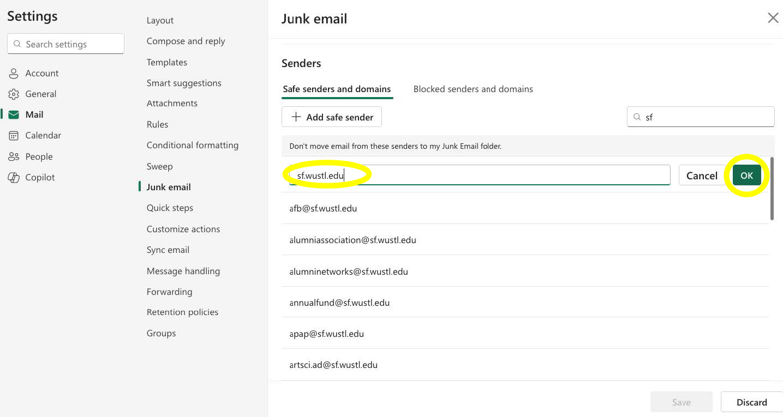This screenshot has height=417, width=783.
Task: Open the Account person icon
Action: click(x=14, y=72)
